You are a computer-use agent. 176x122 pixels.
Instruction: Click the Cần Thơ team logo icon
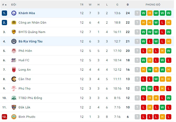pos(14,79)
